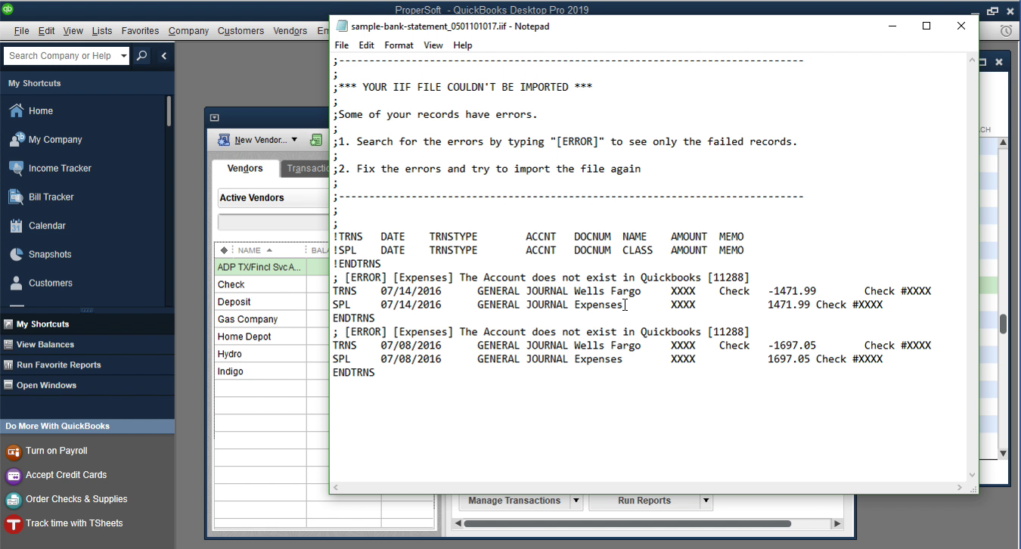Collapse the left icon bar arrow
This screenshot has height=549, width=1021.
(x=163, y=56)
